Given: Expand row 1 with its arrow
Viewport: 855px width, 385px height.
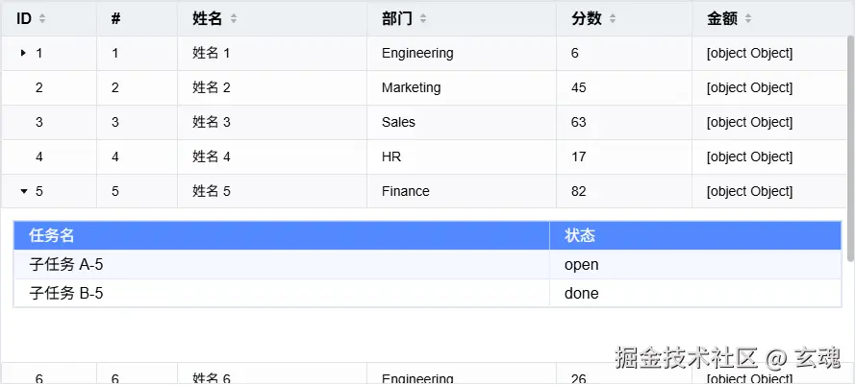Looking at the screenshot, I should (23, 53).
